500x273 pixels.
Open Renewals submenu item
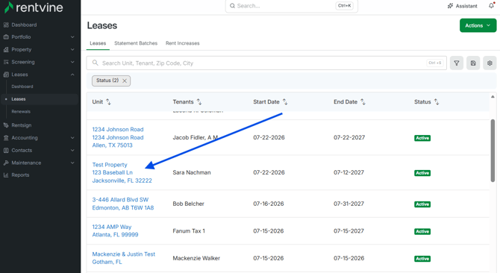click(x=21, y=111)
